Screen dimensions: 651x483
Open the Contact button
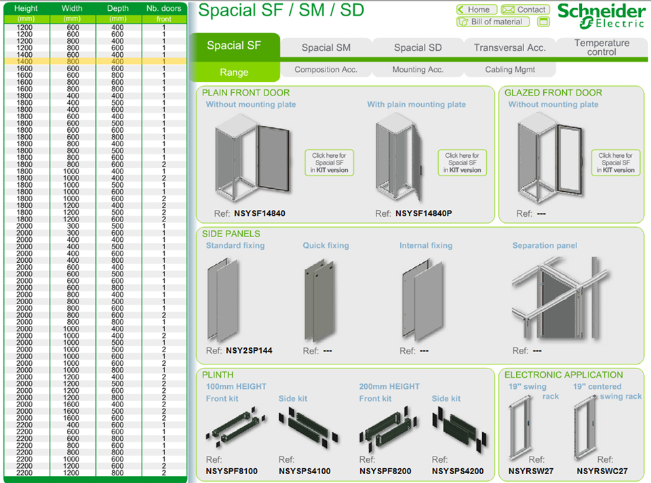tap(525, 9)
